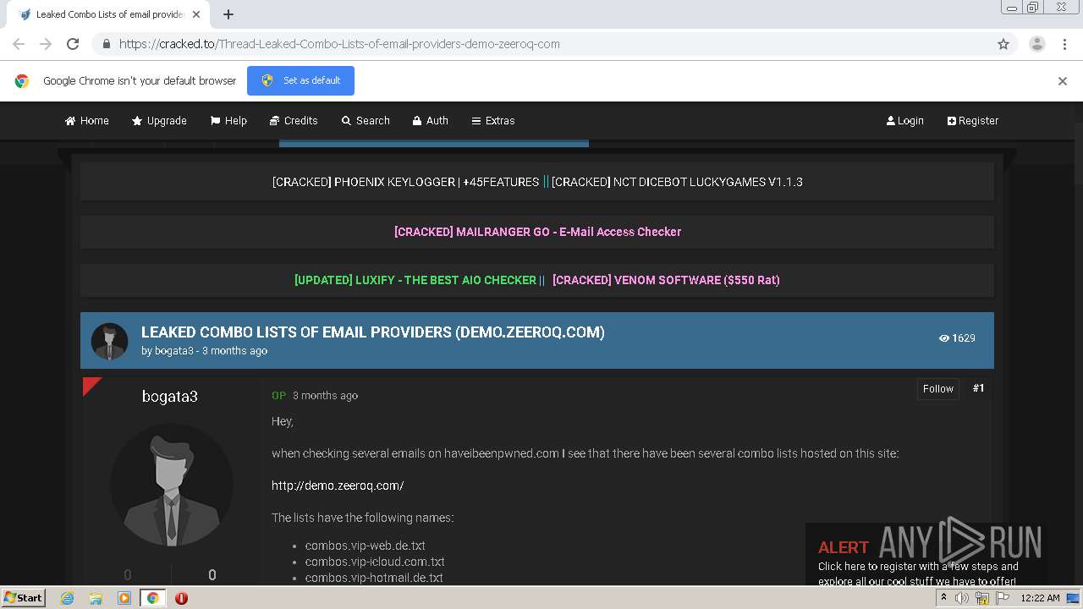Screen dimensions: 1083x609
Task: Open the 12:22 AM system clock
Action: tap(1040, 598)
